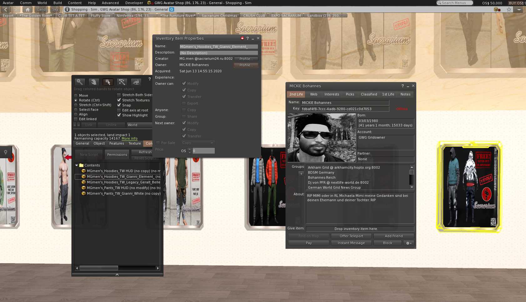Switch to the Texture tab
The height and width of the screenshot is (302, 526).
(135, 143)
